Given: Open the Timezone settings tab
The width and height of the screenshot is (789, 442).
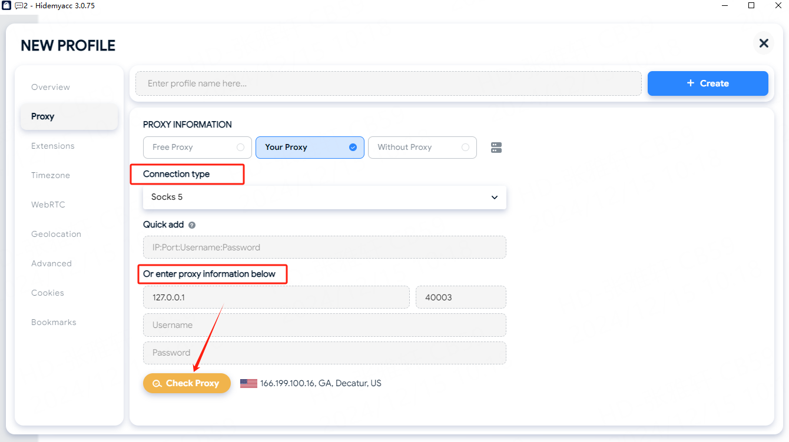Looking at the screenshot, I should [x=51, y=175].
